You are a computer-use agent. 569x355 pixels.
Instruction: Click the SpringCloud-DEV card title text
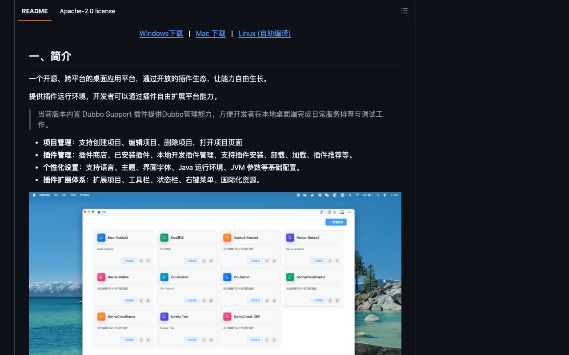247,316
